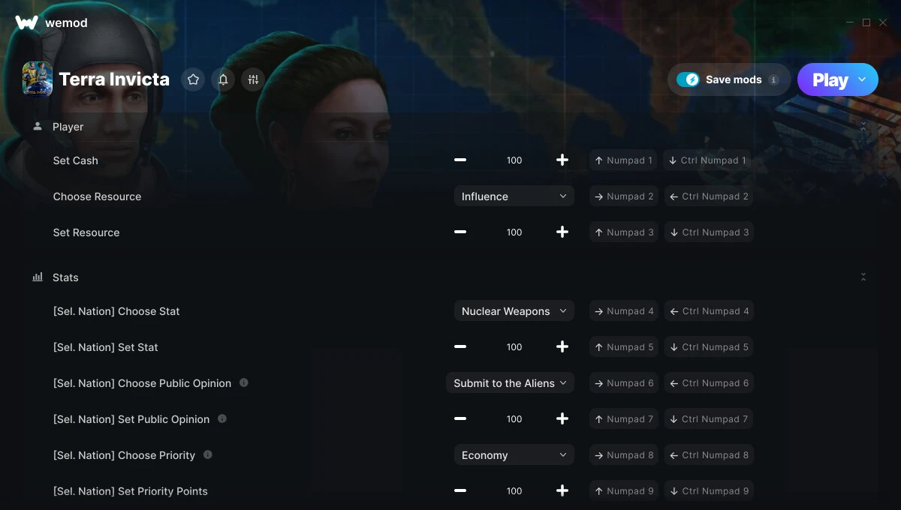Click info icon next to Choose Public Opinion
The image size is (901, 510).
tap(243, 382)
